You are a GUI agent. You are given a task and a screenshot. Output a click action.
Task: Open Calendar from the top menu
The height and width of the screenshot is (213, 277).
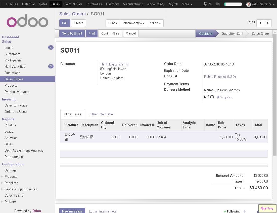click(28, 4)
